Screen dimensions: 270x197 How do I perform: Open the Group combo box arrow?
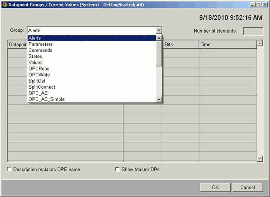coord(159,31)
